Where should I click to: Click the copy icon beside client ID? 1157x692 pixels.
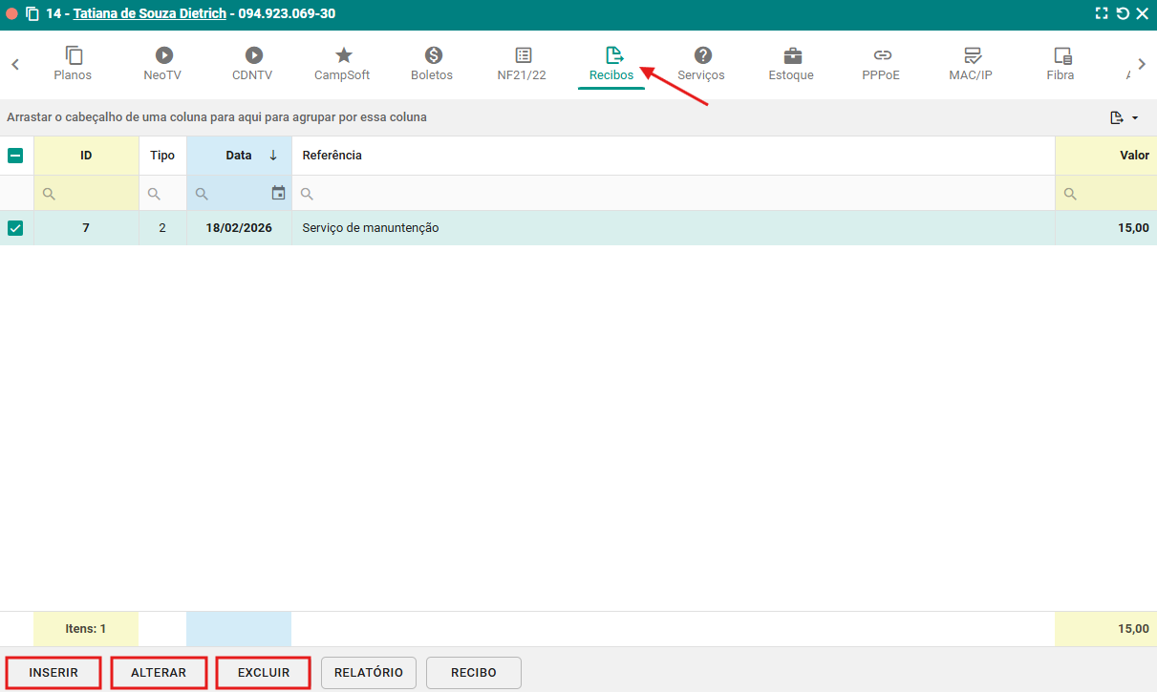(x=32, y=14)
